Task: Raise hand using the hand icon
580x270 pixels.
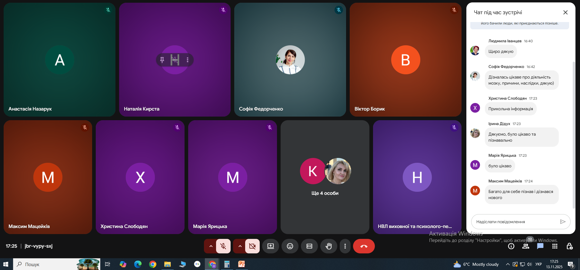Action: coord(329,246)
